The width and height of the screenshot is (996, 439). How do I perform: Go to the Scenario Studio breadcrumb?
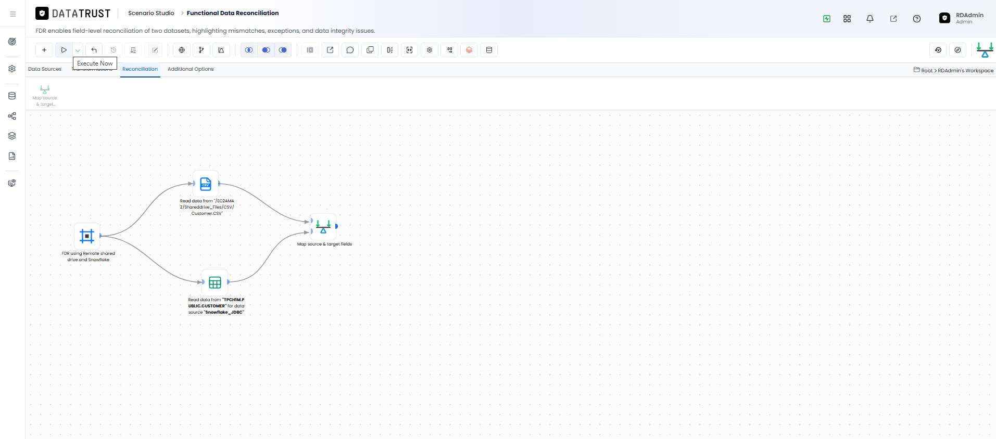(151, 13)
